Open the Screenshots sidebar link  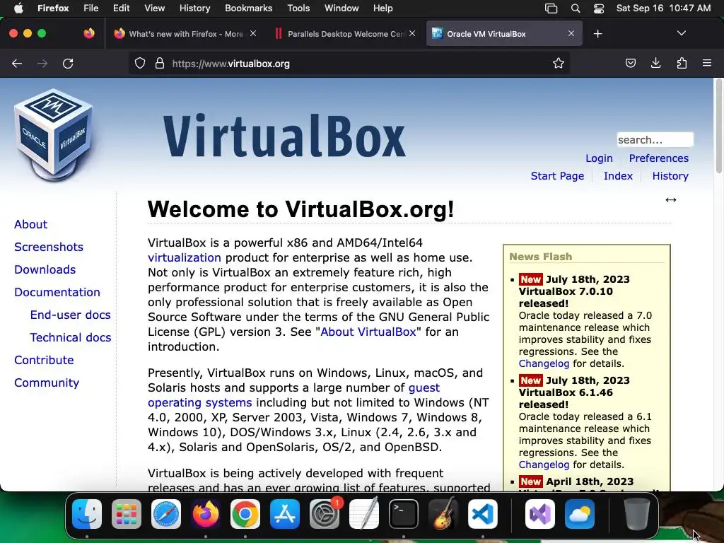pos(49,247)
